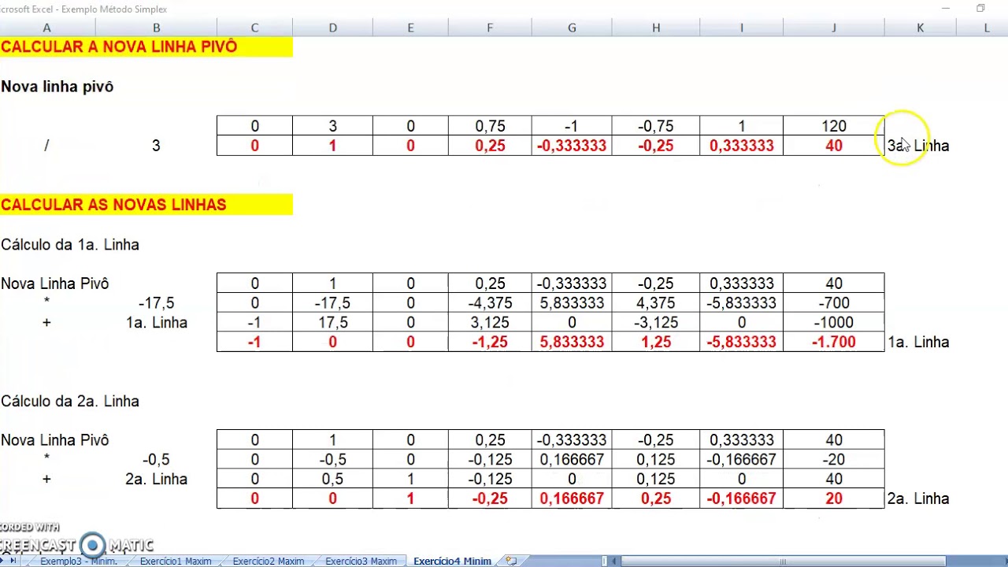The height and width of the screenshot is (567, 1008).
Task: Select the red cell -0,166667 in last row
Action: click(x=741, y=498)
